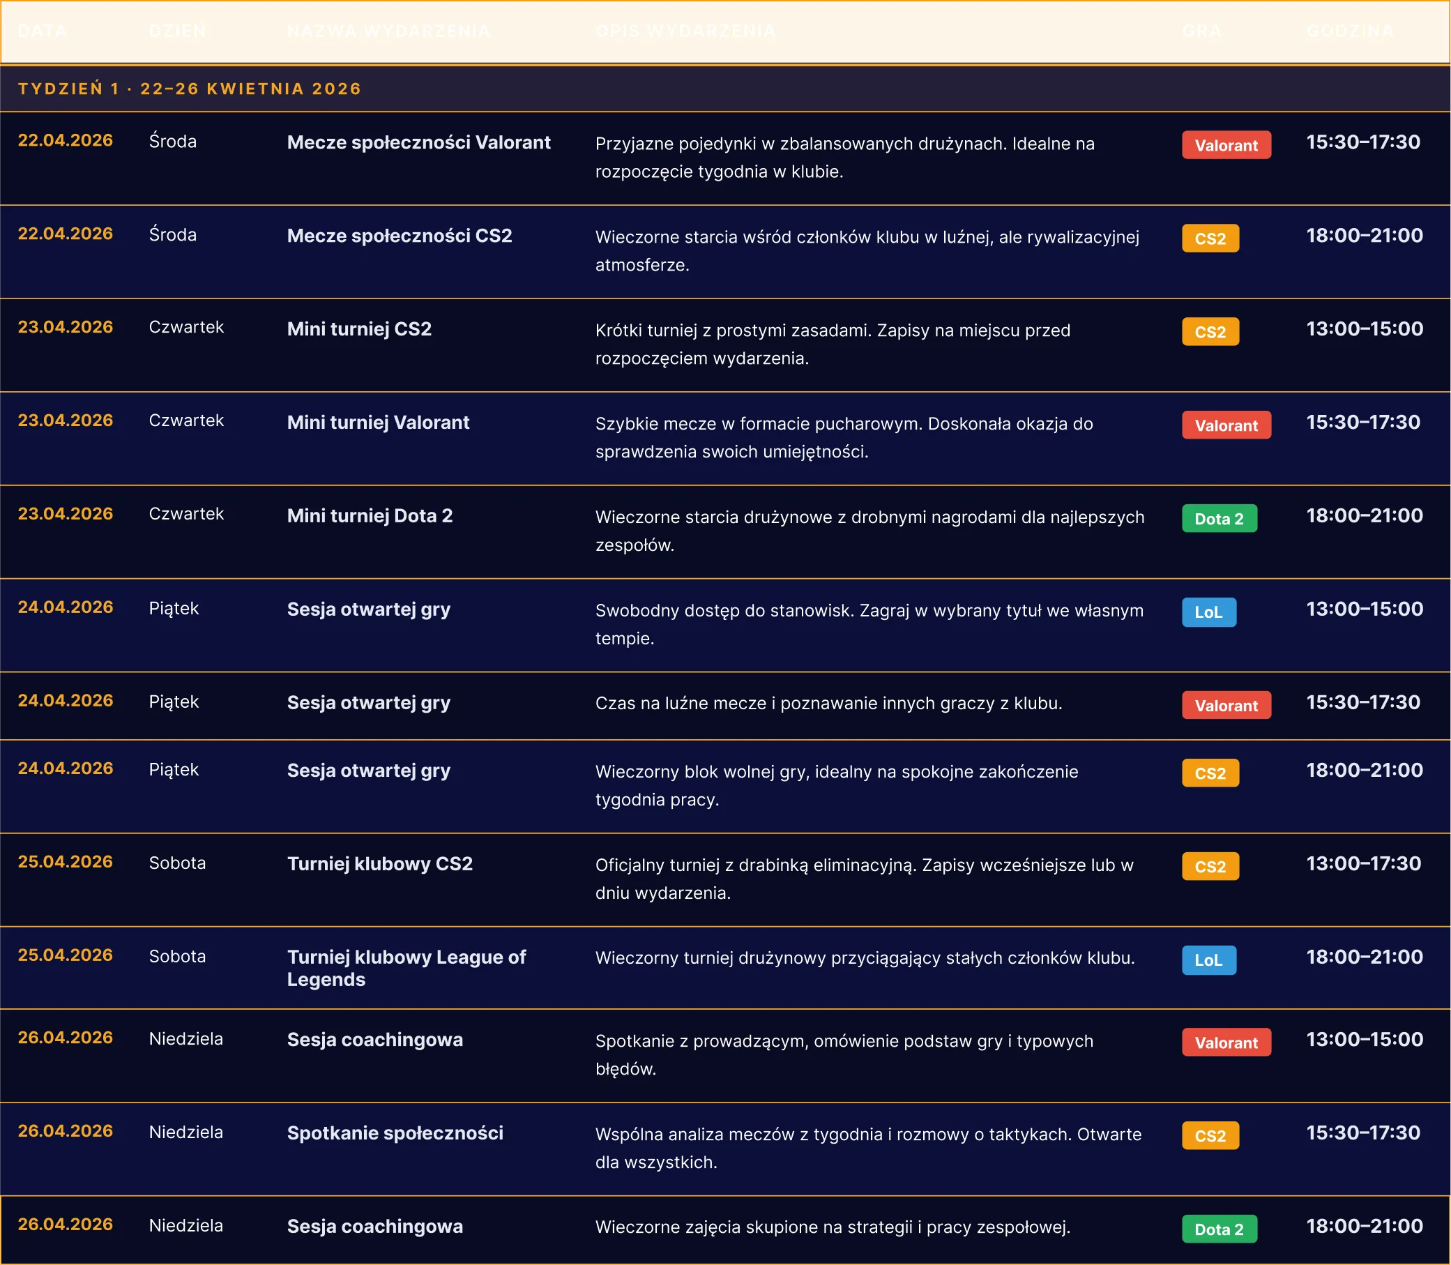Click the DZIEŃ column header

point(178,31)
